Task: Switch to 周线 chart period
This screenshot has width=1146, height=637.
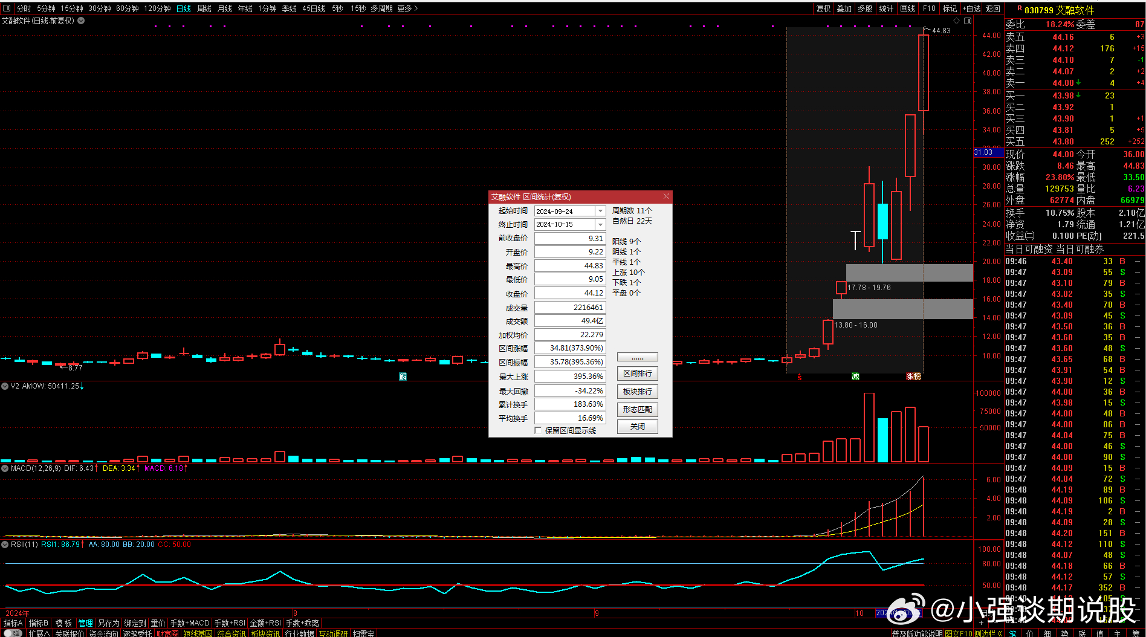Action: point(204,8)
